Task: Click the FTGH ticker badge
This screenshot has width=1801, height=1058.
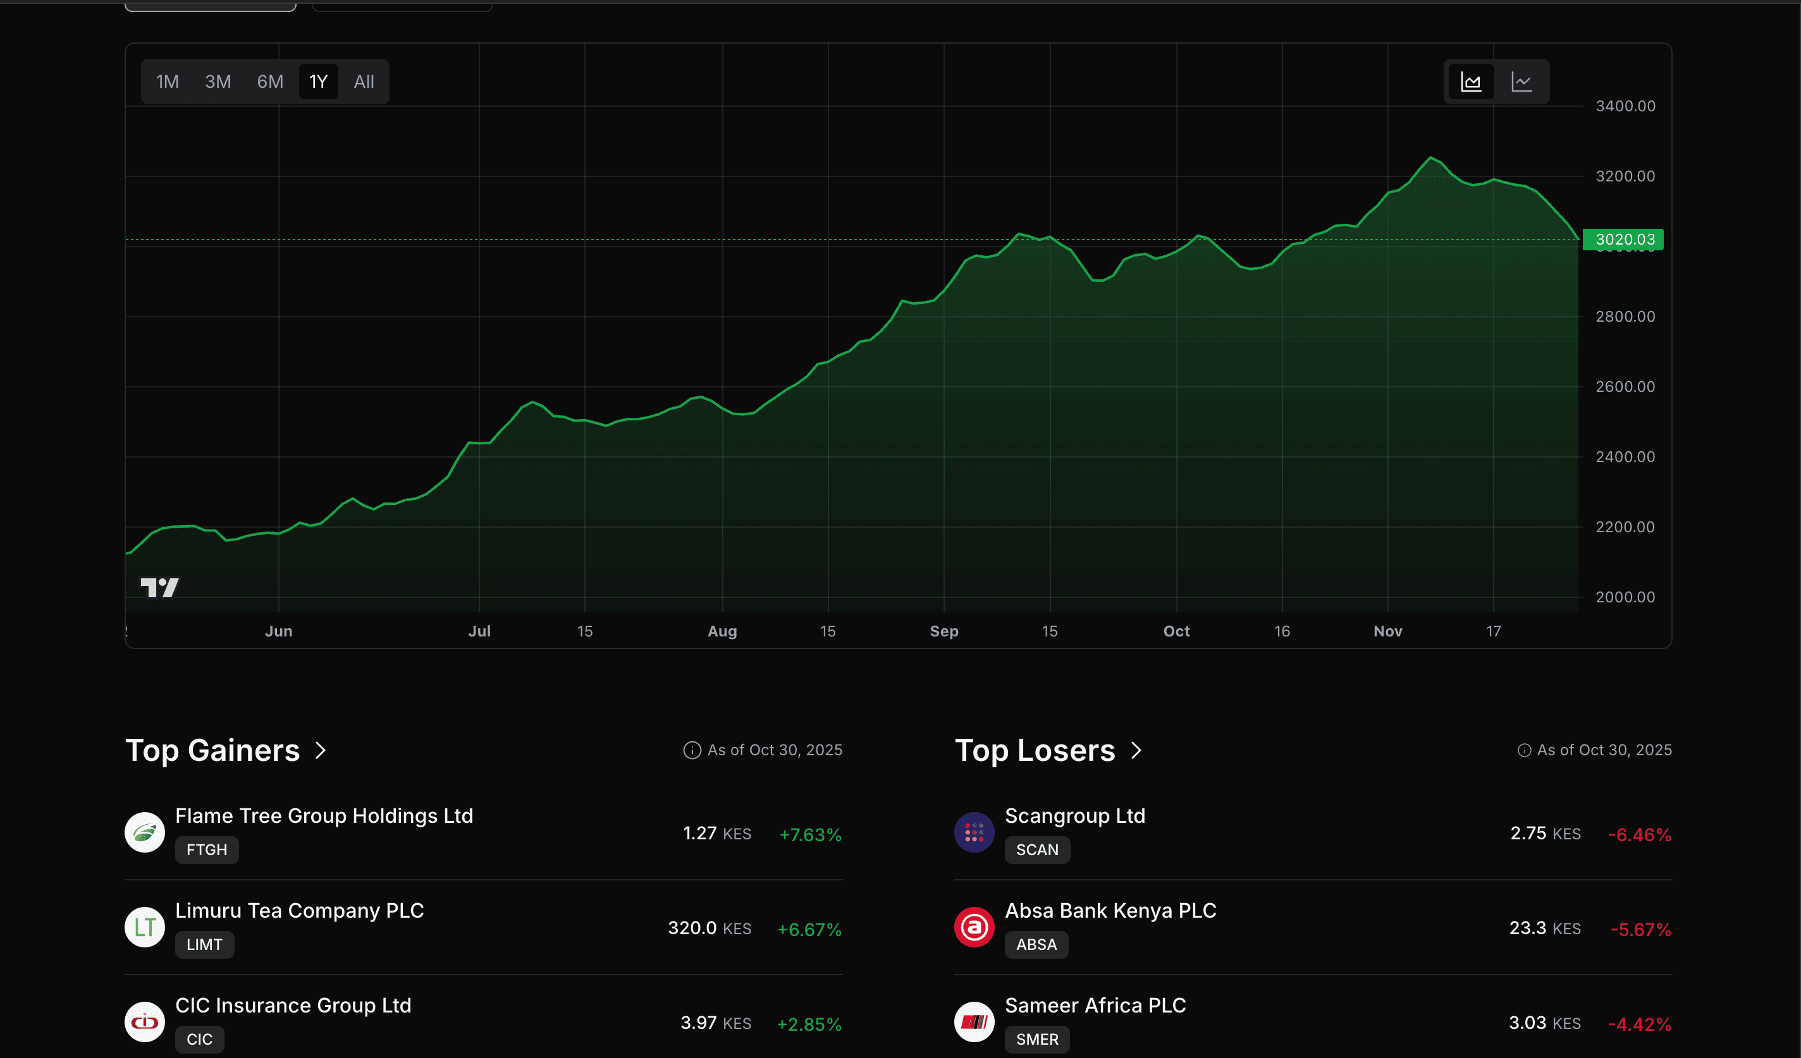Action: click(x=207, y=850)
